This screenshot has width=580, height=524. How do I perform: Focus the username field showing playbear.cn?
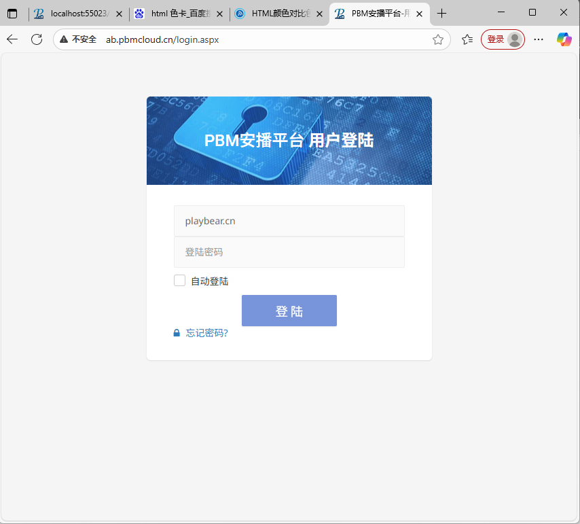[289, 221]
